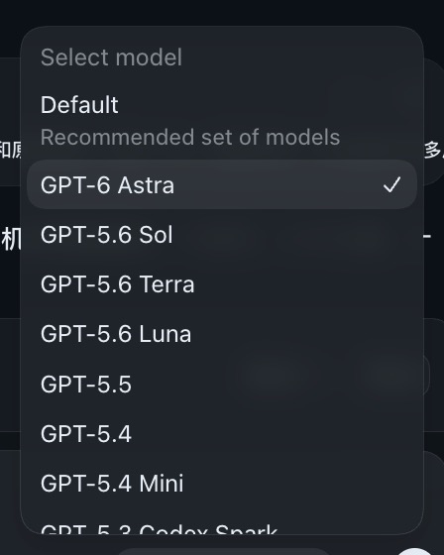The height and width of the screenshot is (555, 444).
Task: Click the 多 text at right edge
Action: [434, 150]
